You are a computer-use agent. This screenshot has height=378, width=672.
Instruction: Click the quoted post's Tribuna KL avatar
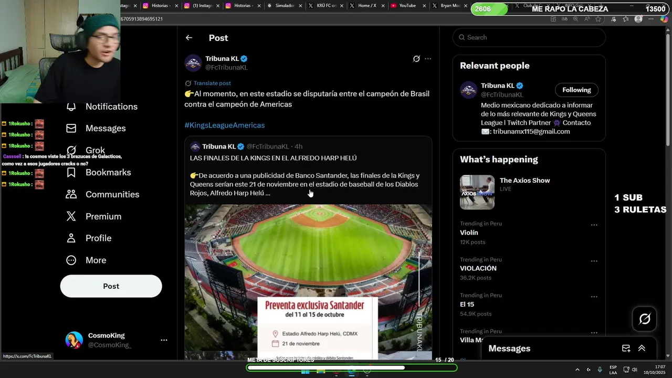pos(195,146)
